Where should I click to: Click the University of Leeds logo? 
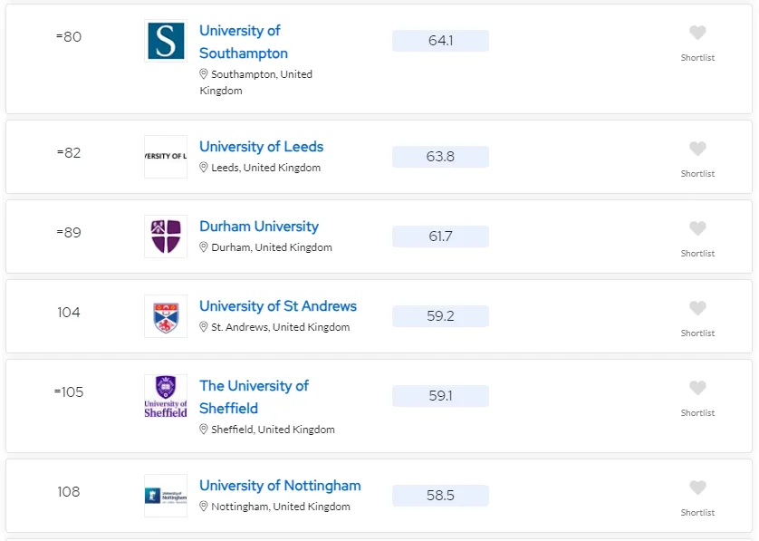[166, 157]
